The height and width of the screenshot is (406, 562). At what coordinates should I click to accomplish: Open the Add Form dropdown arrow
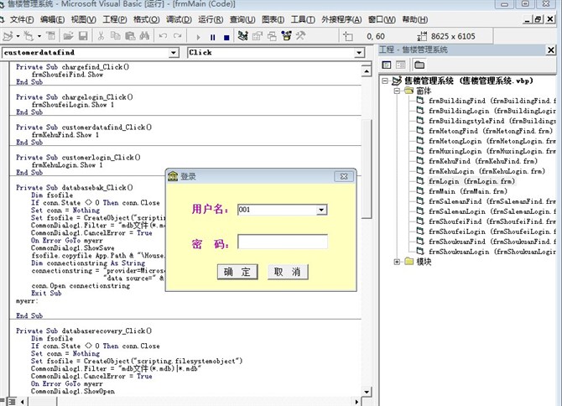tap(39, 36)
